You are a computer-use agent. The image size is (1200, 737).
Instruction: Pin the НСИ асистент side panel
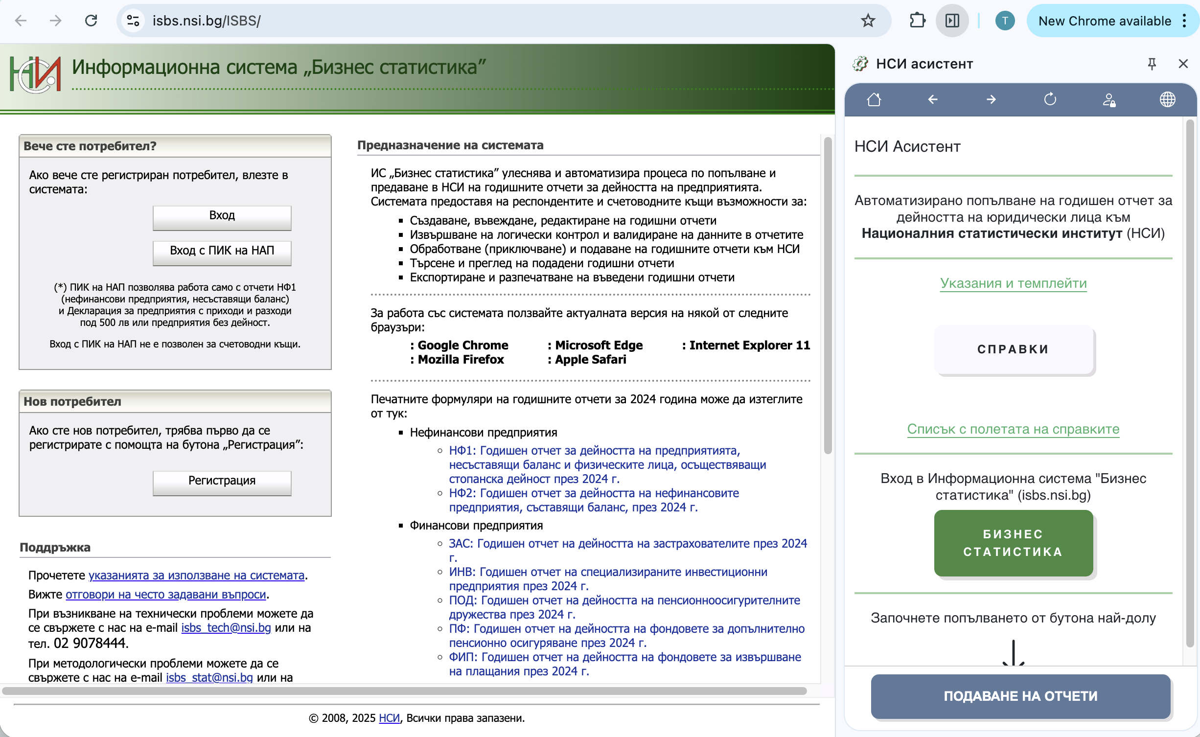click(1152, 64)
